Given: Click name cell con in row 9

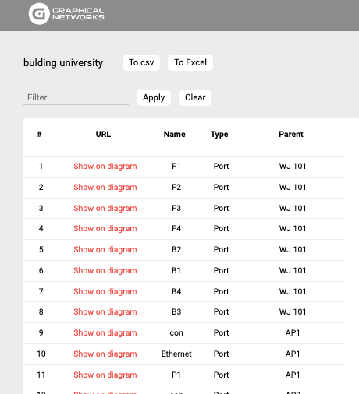Looking at the screenshot, I should (176, 332).
